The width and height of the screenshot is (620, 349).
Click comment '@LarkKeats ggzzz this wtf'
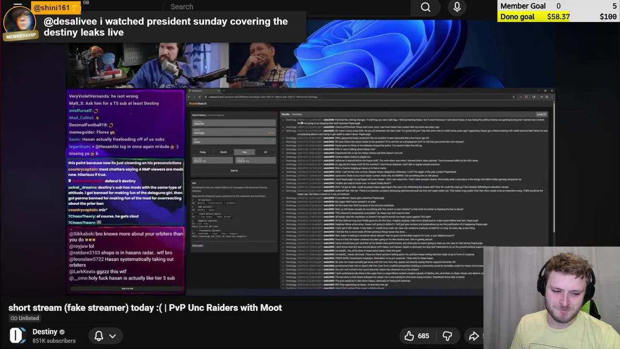98,271
